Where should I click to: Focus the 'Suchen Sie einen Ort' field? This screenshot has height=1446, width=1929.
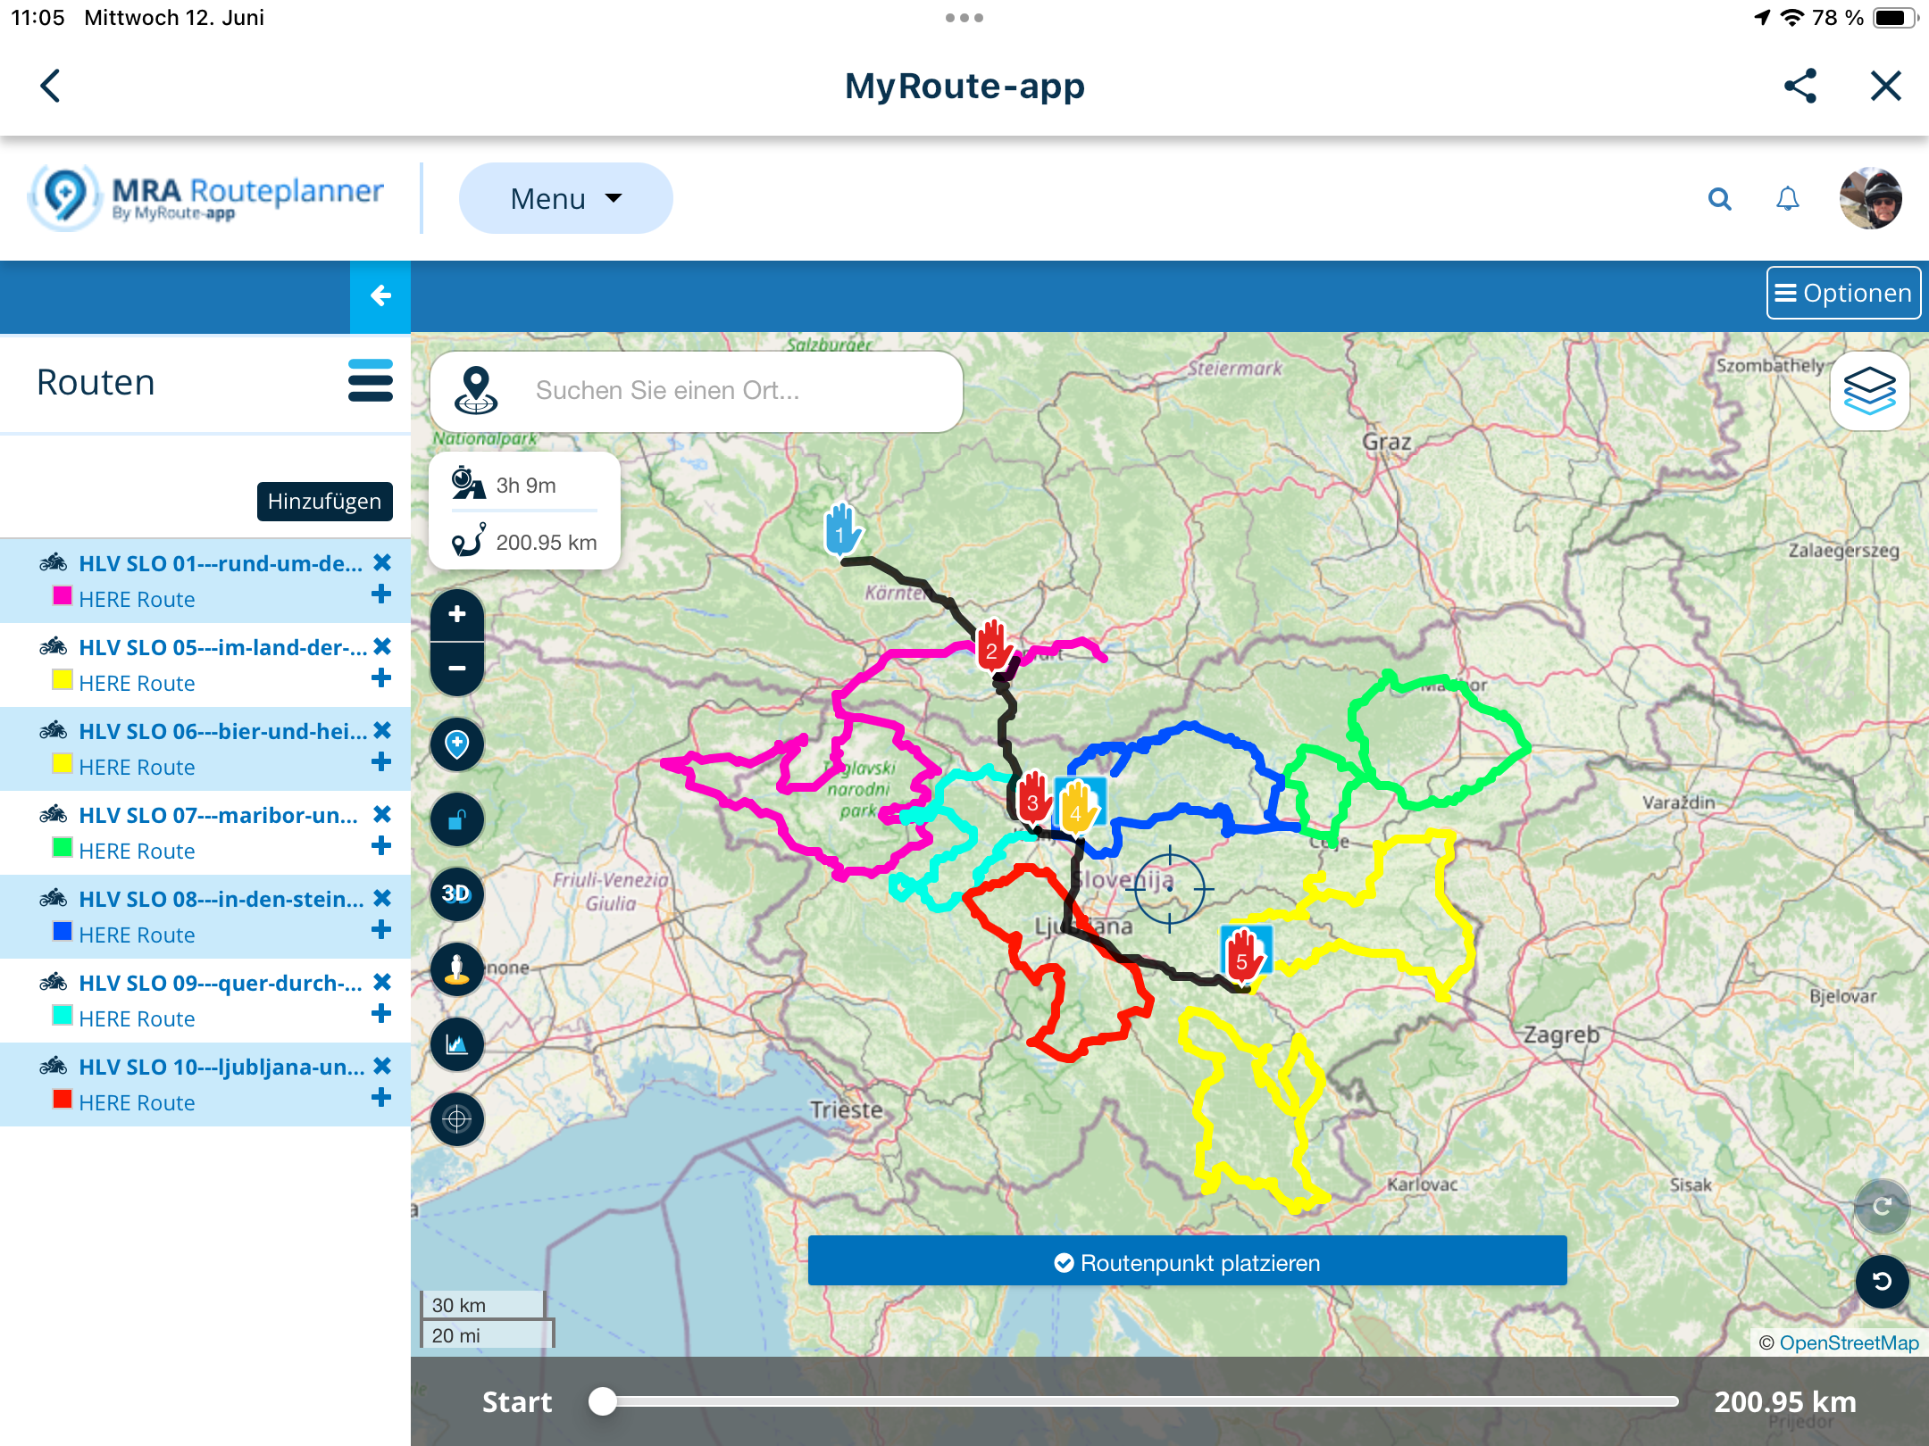pos(697,391)
